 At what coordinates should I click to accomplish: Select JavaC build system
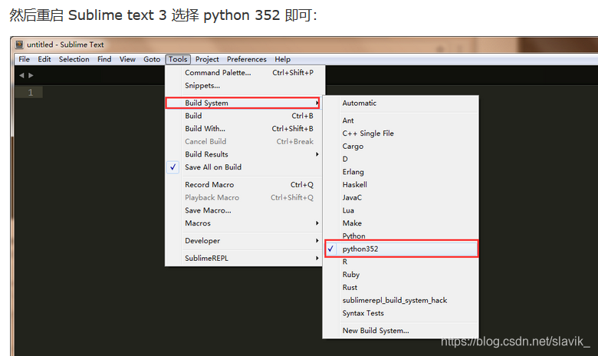(x=401, y=198)
